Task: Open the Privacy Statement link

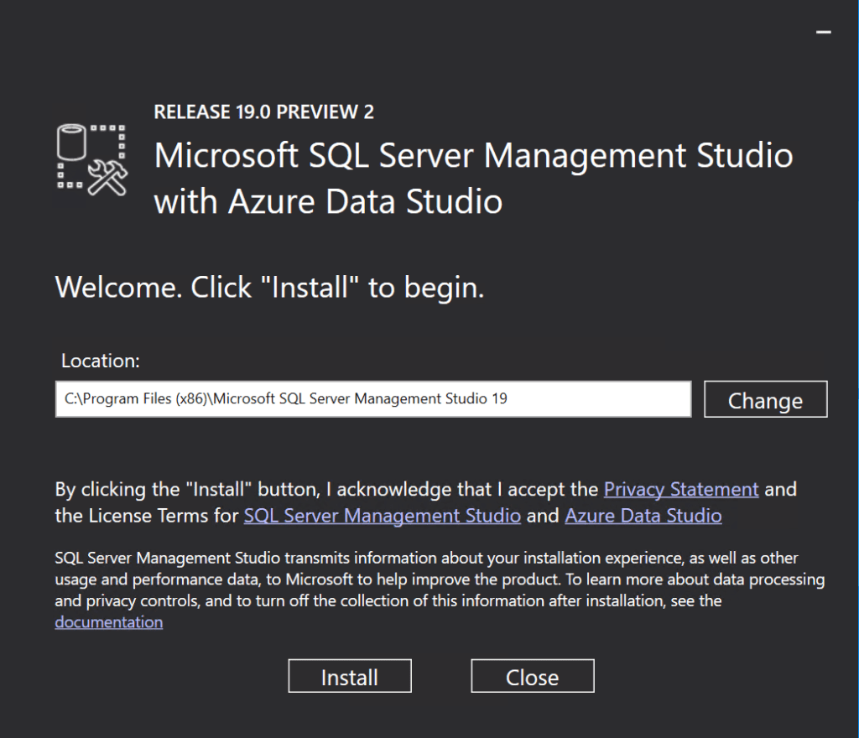Action: (681, 489)
